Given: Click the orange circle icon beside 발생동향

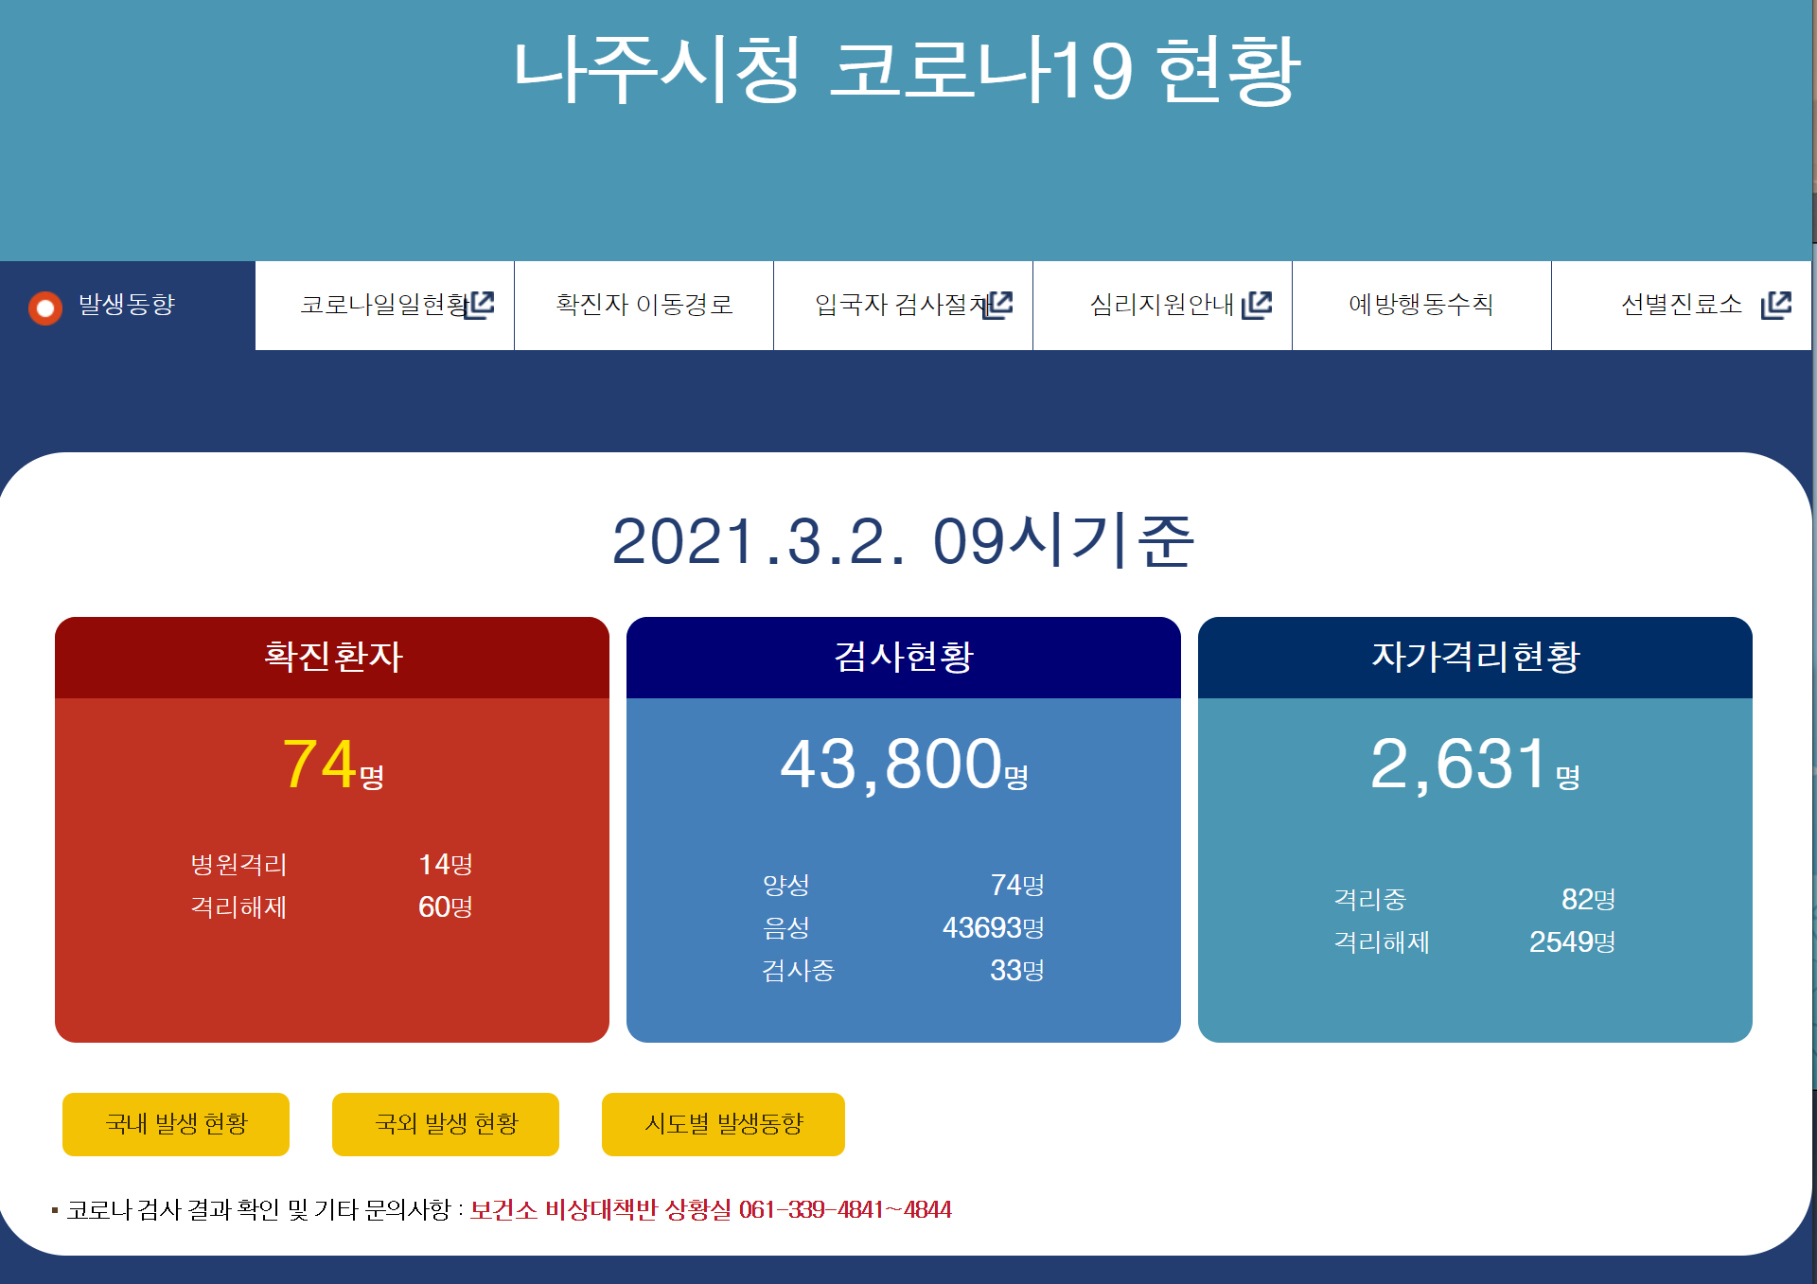Looking at the screenshot, I should 44,308.
